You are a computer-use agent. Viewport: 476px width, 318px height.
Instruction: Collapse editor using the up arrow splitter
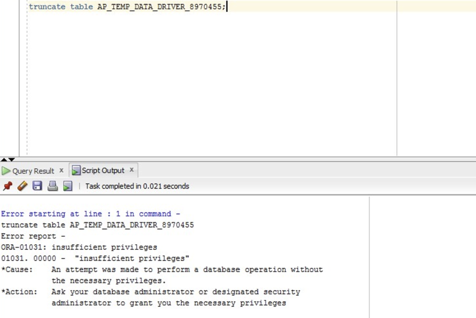(x=4, y=159)
